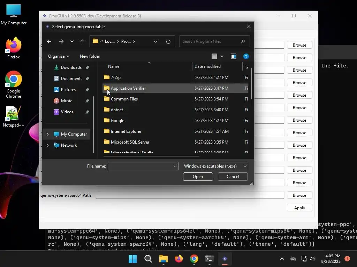Image resolution: width=357 pixels, height=267 pixels.
Task: Refresh the Program Files folder listing
Action: 168,42
